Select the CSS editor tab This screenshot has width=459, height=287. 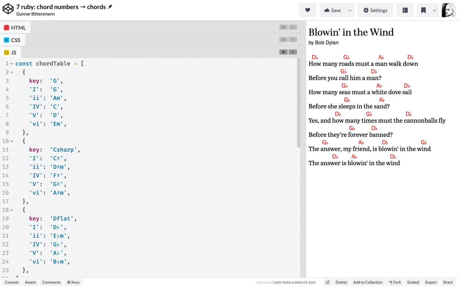(12, 40)
